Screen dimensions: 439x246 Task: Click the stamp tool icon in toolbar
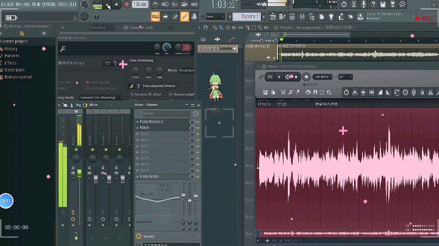click(194, 17)
